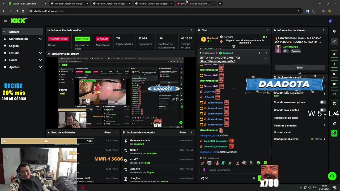The height and width of the screenshot is (191, 340).
Task: Click the info icon in the right rail
Action: (334, 31)
